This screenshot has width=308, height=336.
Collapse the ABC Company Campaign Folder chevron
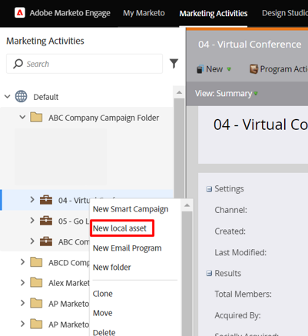click(x=22, y=118)
